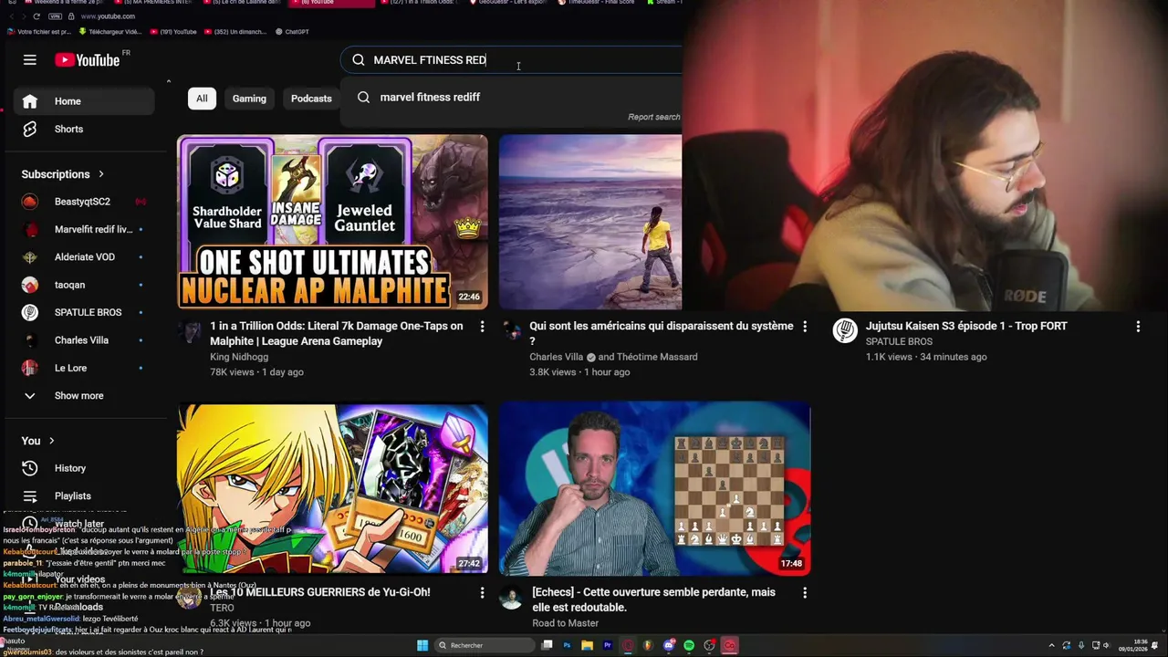This screenshot has height=657, width=1168.
Task: Open Marvelfit redif live subscription
Action: (x=84, y=230)
